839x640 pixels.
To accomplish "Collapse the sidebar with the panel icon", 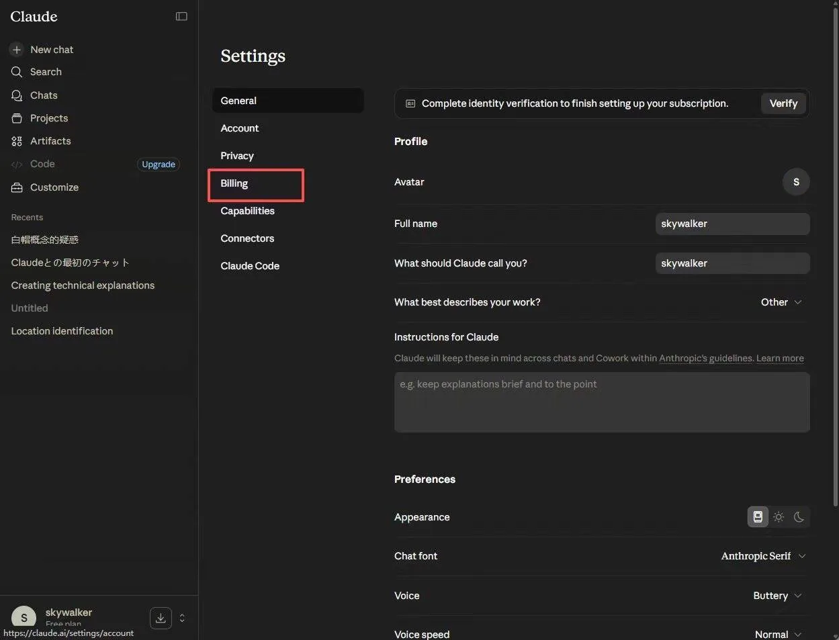I will [181, 16].
